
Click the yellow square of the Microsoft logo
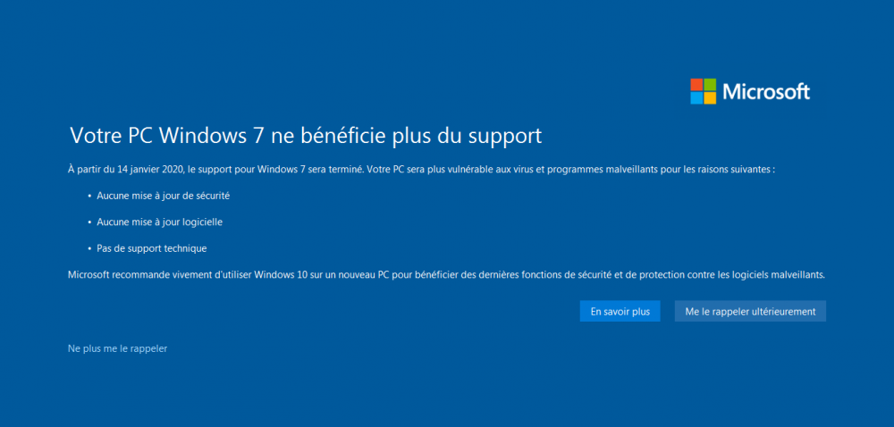click(x=710, y=97)
